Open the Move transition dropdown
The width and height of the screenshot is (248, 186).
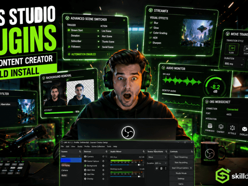pyautogui.click(x=157, y=157)
